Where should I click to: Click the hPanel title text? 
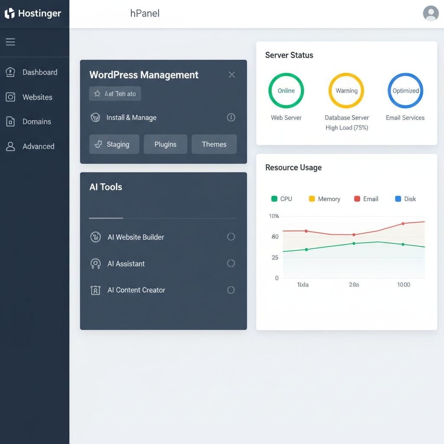click(145, 13)
